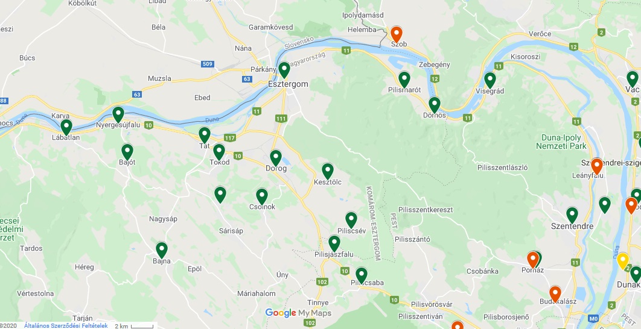
Task: Click the green marker at Piliscsév
Action: 351,220
